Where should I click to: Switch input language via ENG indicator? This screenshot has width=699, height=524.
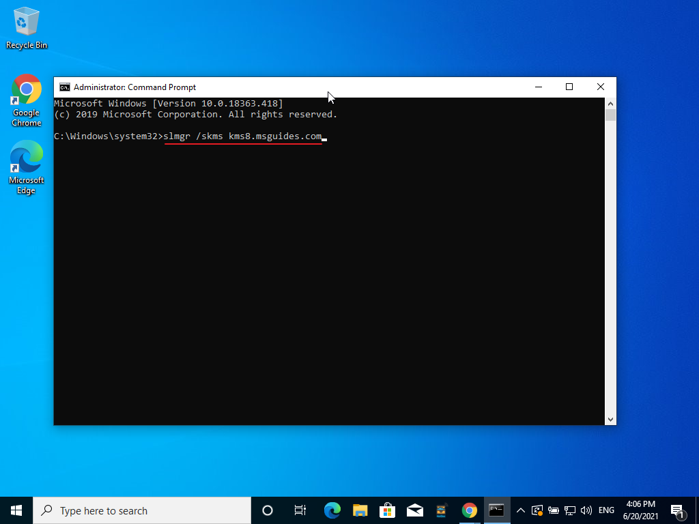[x=606, y=510]
